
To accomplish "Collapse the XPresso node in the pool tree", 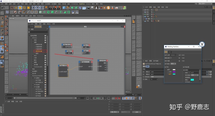I will click(31, 38).
